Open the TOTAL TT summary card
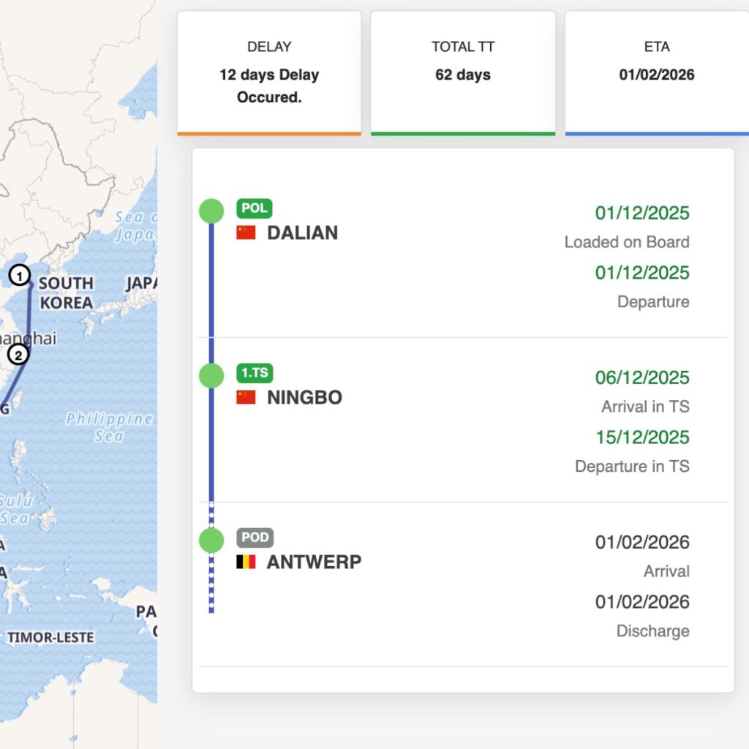This screenshot has height=749, width=749. pyautogui.click(x=463, y=74)
